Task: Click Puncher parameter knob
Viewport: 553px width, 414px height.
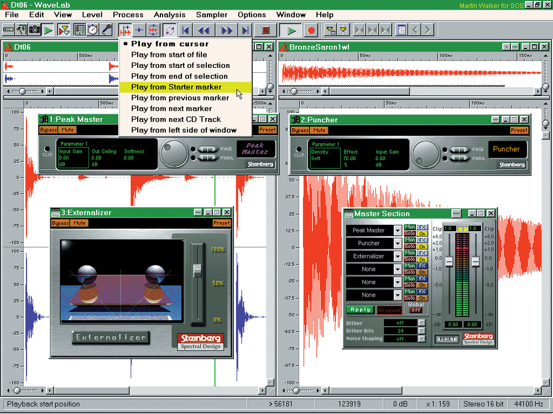Action: pos(426,154)
